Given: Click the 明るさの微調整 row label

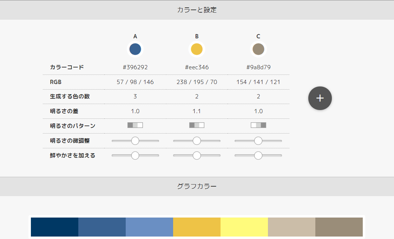Looking at the screenshot, I should [70, 141].
